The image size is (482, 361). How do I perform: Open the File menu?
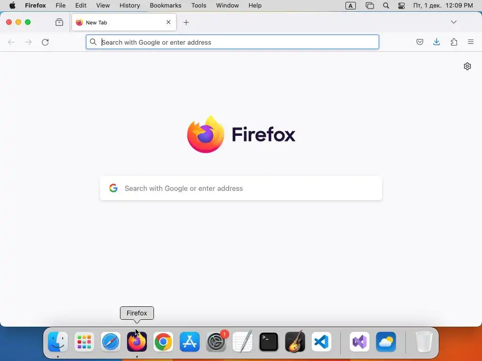61,6
